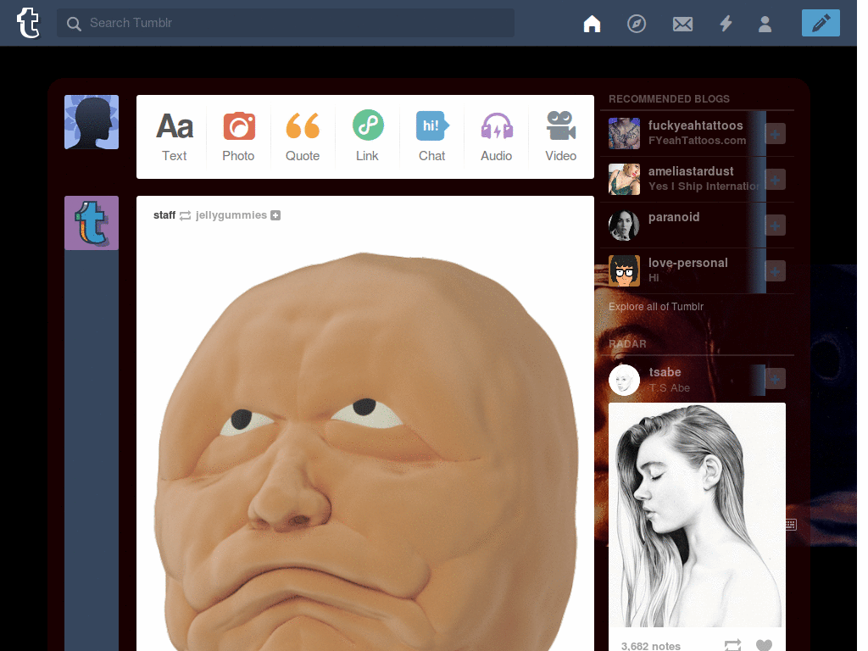Select the Text post type

click(x=175, y=136)
